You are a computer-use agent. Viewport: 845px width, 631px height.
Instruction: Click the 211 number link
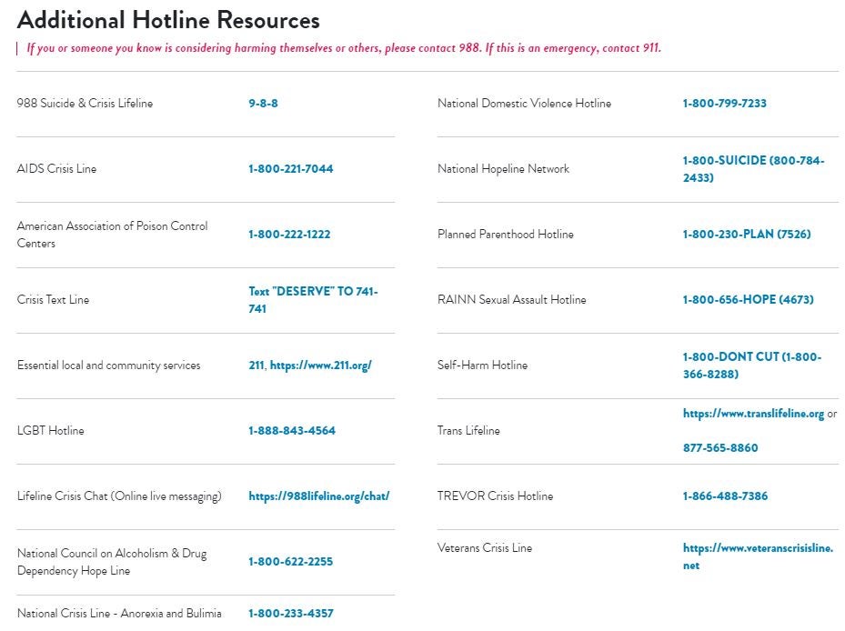256,366
